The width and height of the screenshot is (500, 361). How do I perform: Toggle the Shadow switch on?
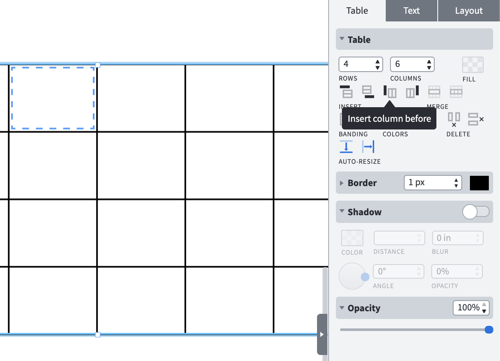click(476, 212)
